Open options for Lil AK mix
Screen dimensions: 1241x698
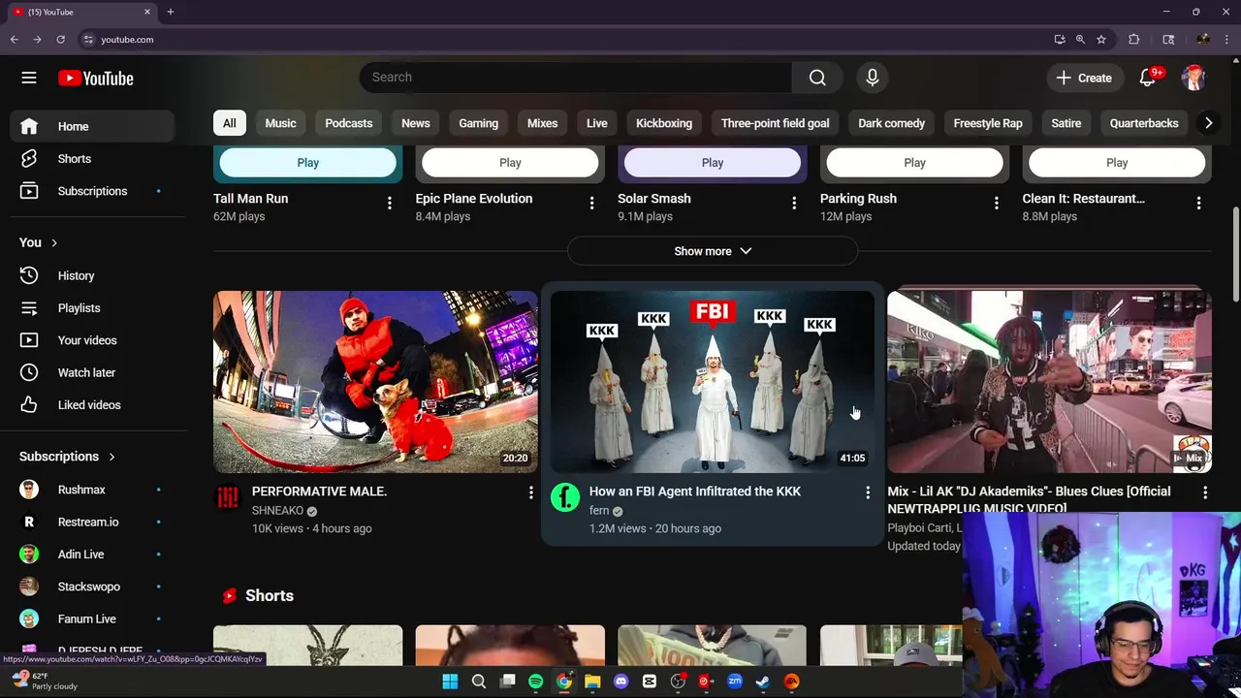click(x=1205, y=492)
